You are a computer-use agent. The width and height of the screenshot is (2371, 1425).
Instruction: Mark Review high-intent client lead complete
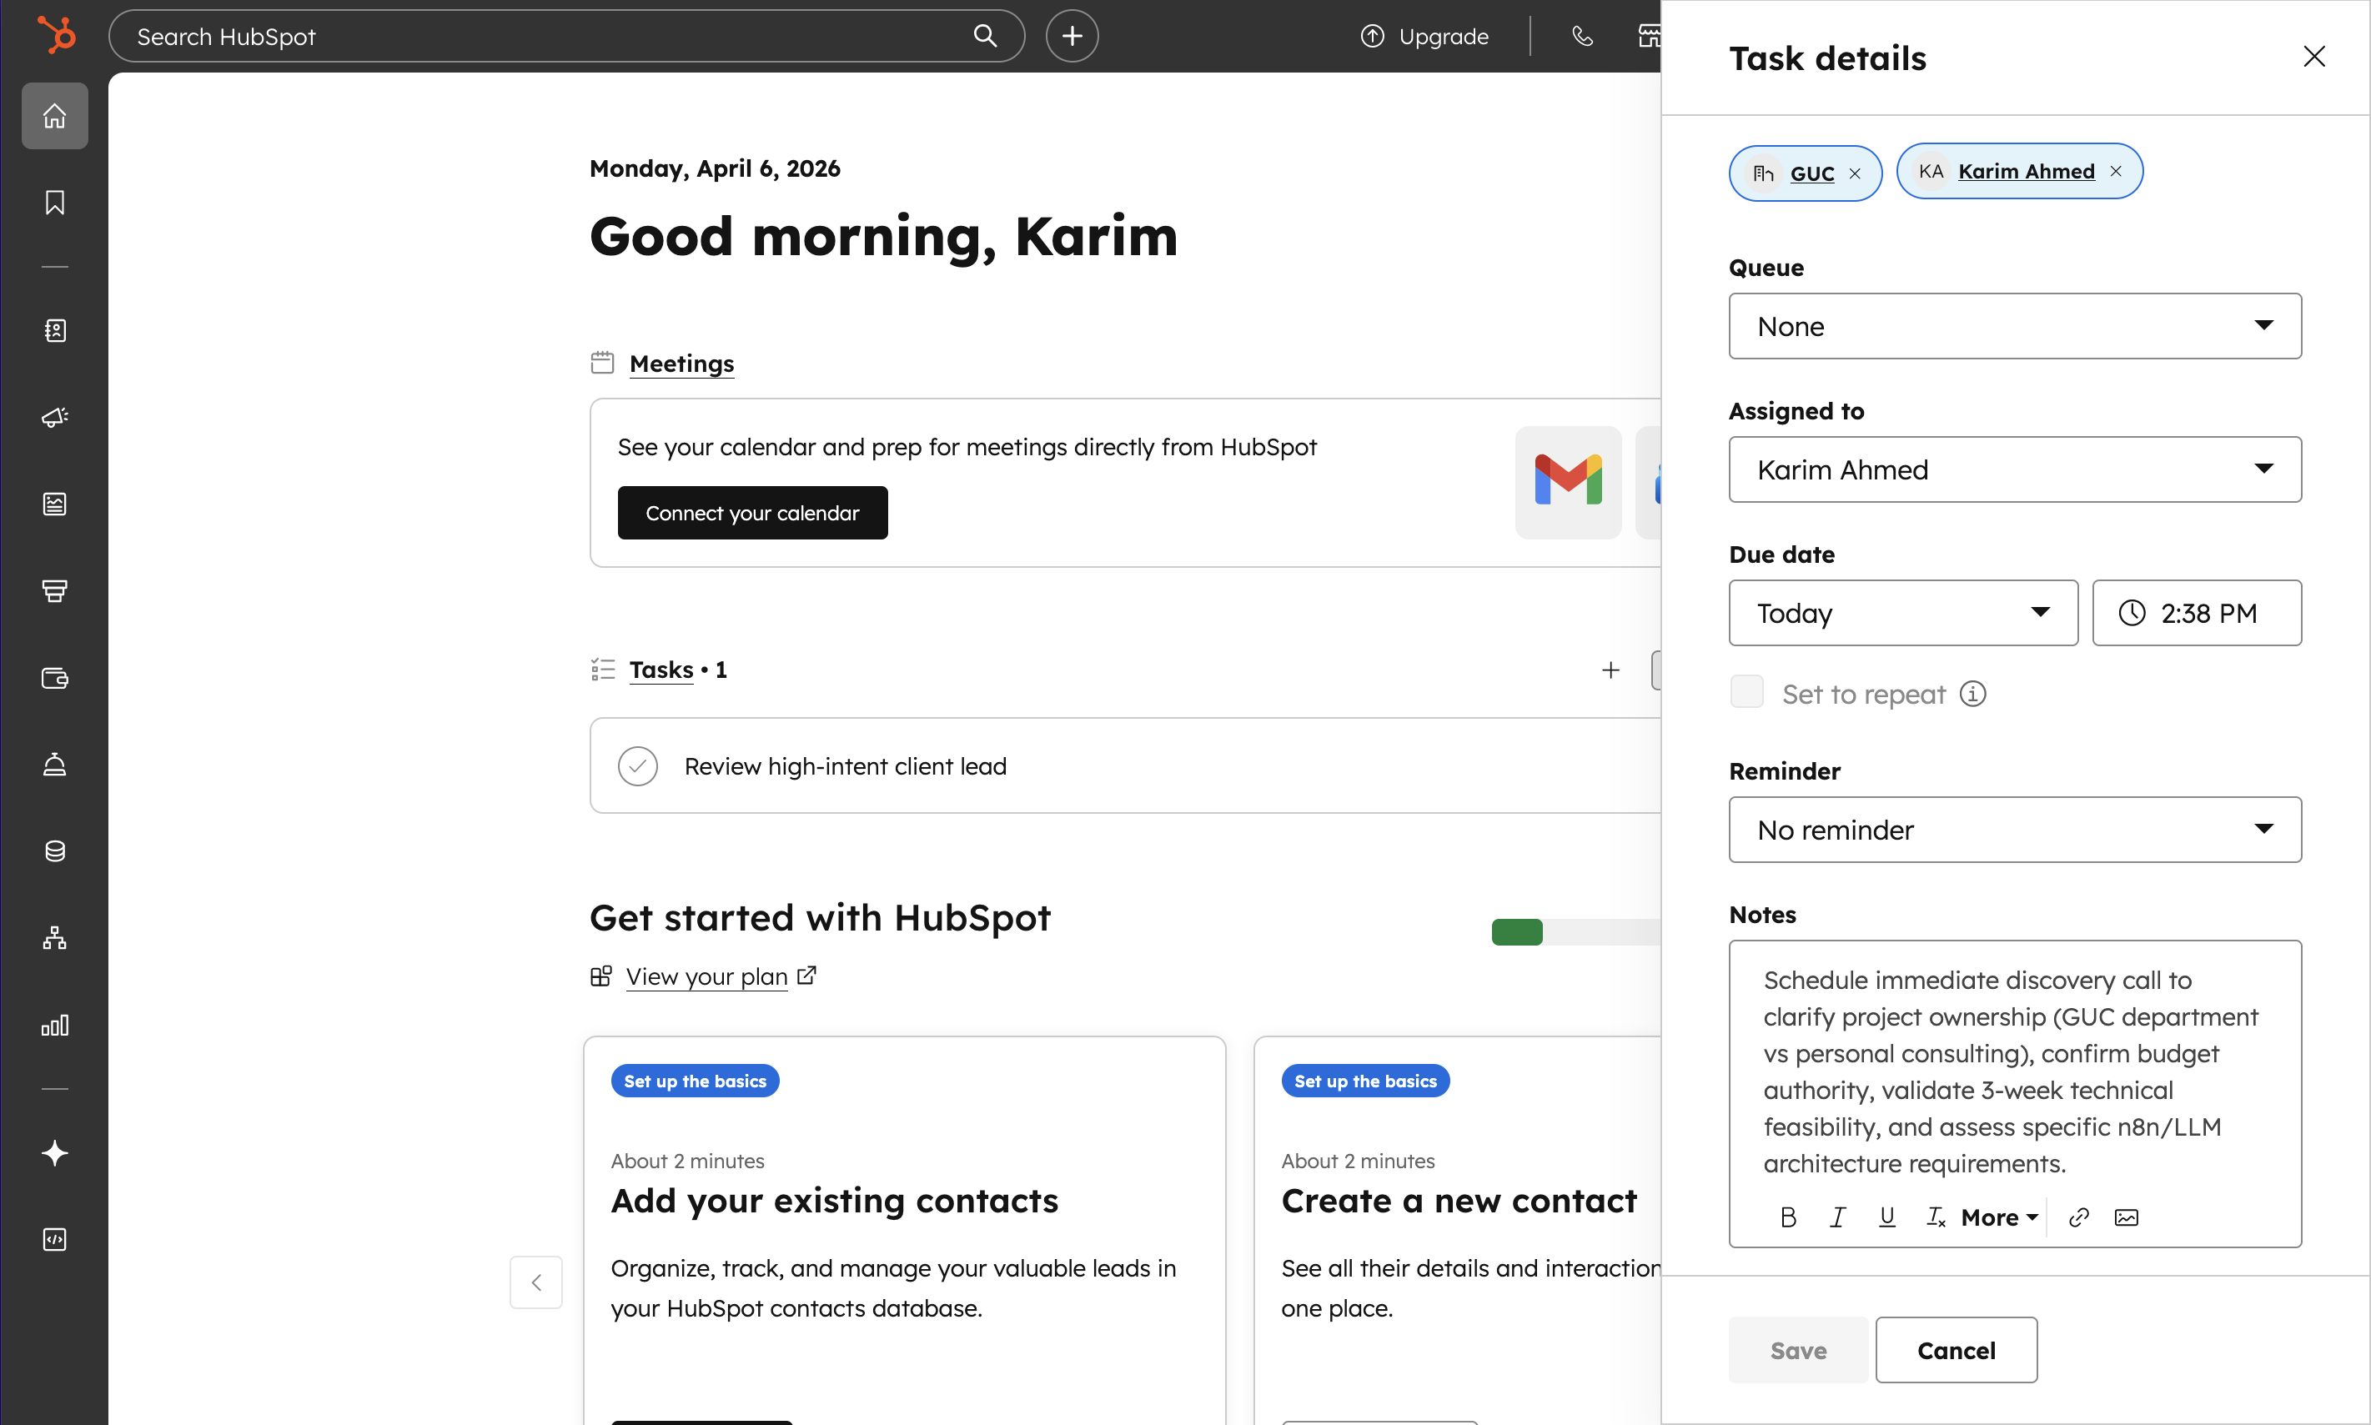(x=638, y=765)
